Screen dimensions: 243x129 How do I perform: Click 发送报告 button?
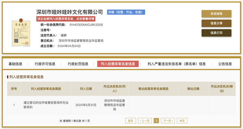click(x=216, y=14)
